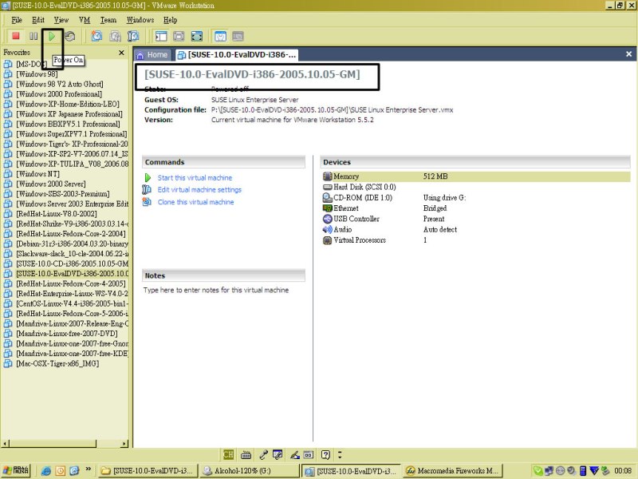Click the green Power On toolbar button
The width and height of the screenshot is (638, 479).
pos(52,36)
